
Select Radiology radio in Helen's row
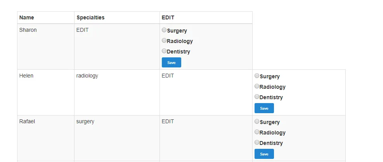(x=257, y=86)
